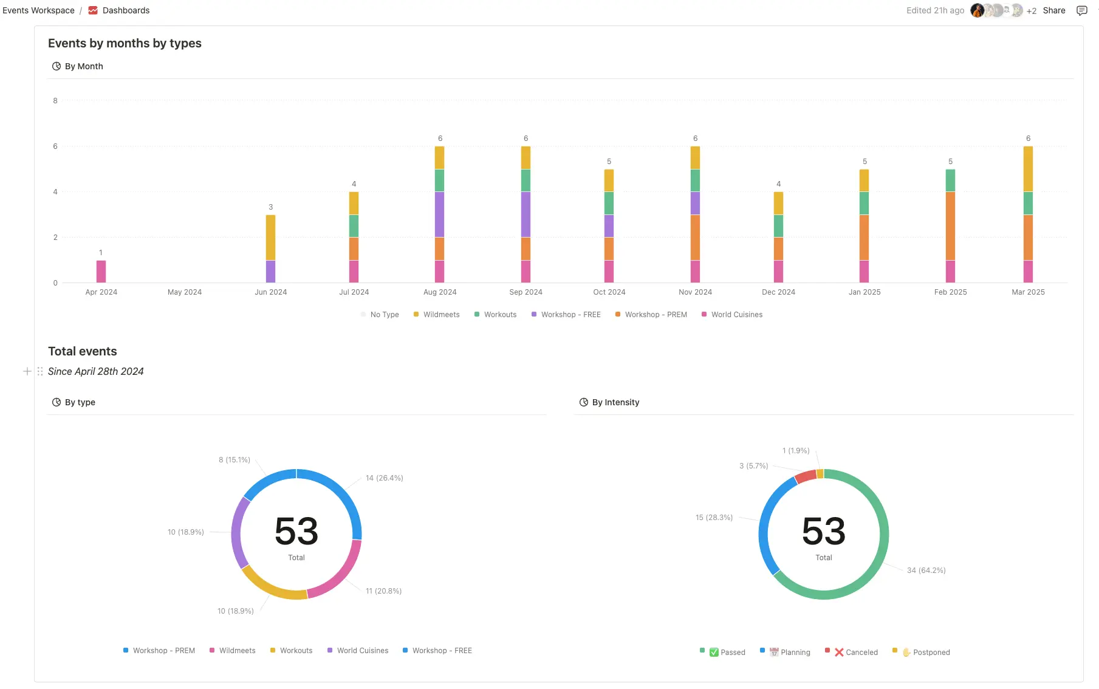Add a block with the plus icon
1099x689 pixels.
coord(27,371)
